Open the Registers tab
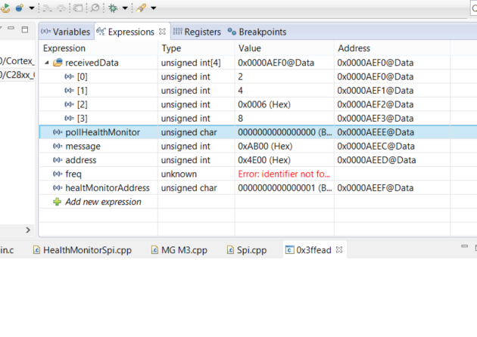The image size is (477, 337). click(197, 32)
